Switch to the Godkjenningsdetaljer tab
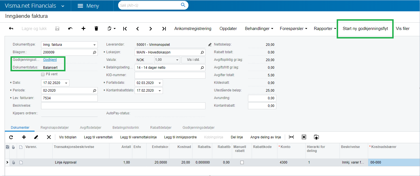The height and width of the screenshot is (176, 420). click(x=199, y=128)
